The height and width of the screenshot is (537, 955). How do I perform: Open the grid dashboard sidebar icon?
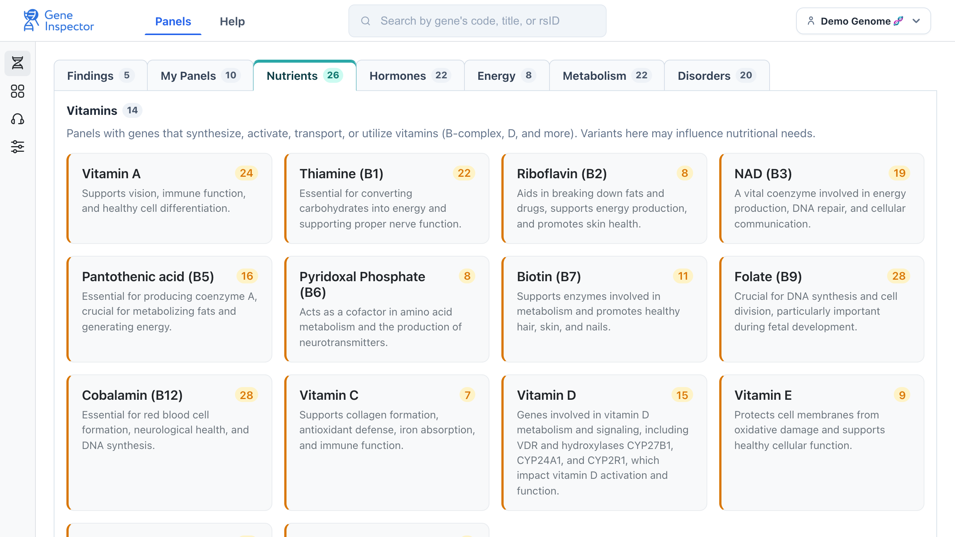point(18,91)
